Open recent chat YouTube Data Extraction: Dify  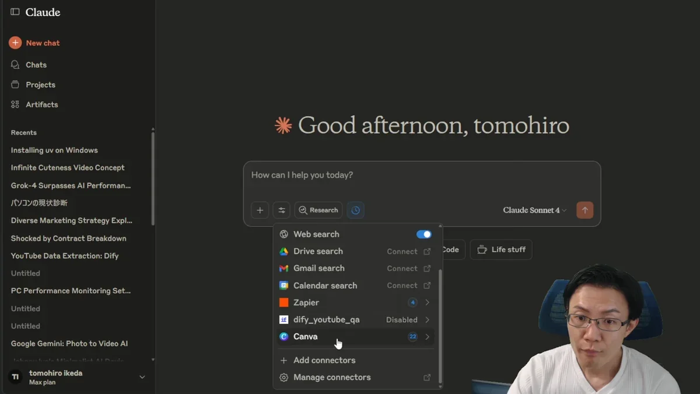pyautogui.click(x=65, y=256)
